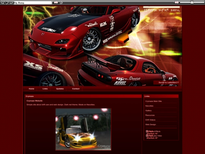Go to the Updates tab
Image resolution: width=205 pixels, height=154 pixels.
pyautogui.click(x=60, y=89)
